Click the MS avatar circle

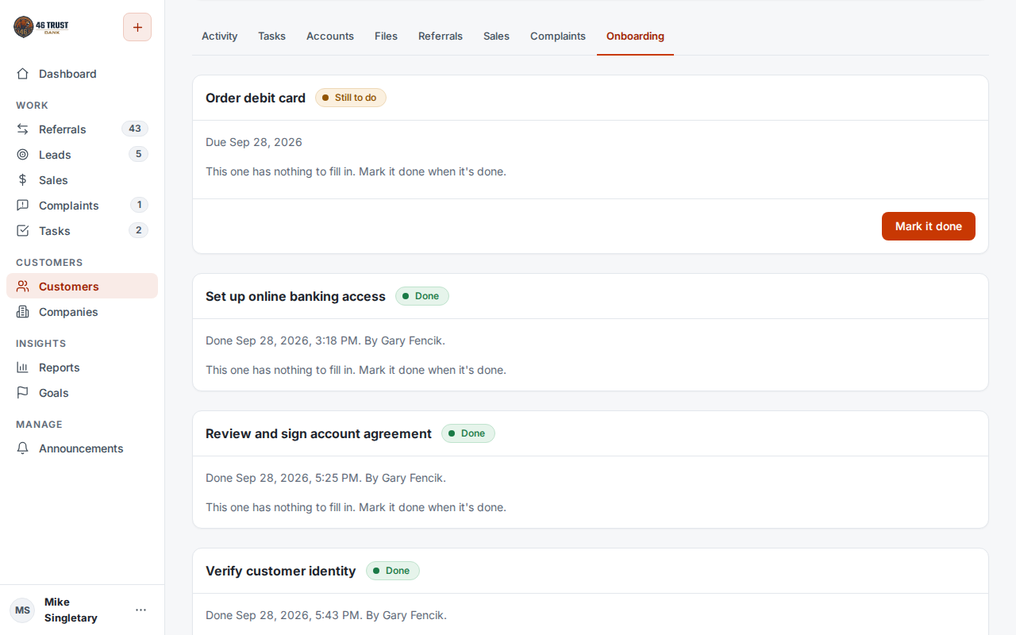coord(22,610)
